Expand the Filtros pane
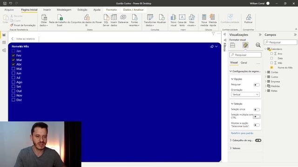 [224, 34]
